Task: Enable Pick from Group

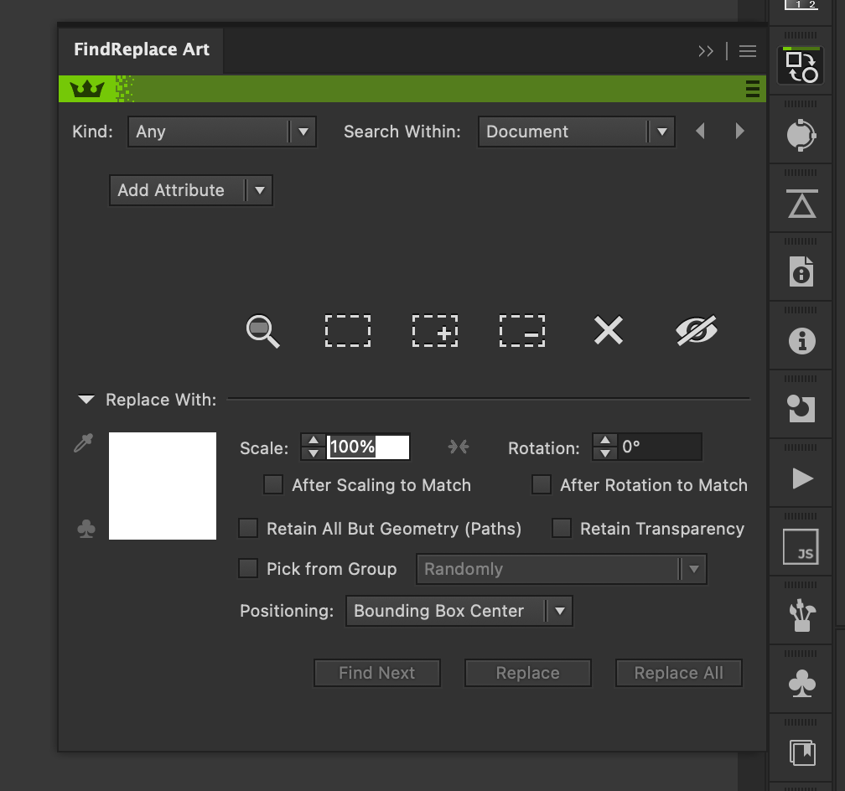Action: click(x=248, y=568)
